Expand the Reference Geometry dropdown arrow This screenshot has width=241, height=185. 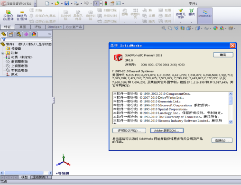tap(181, 22)
